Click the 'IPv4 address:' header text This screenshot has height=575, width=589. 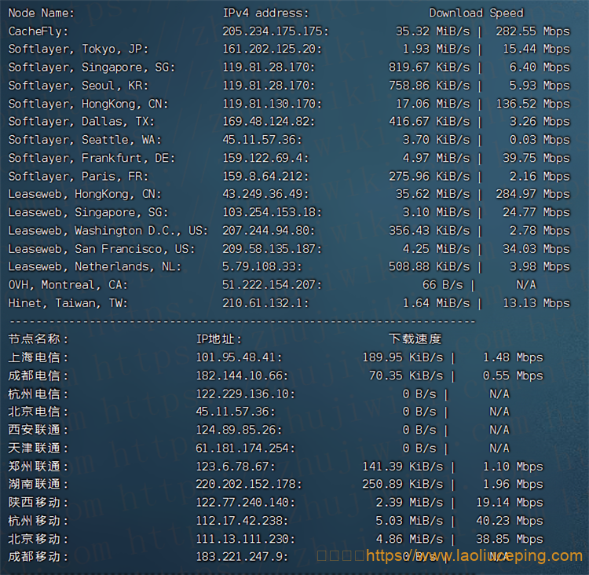[x=265, y=13]
